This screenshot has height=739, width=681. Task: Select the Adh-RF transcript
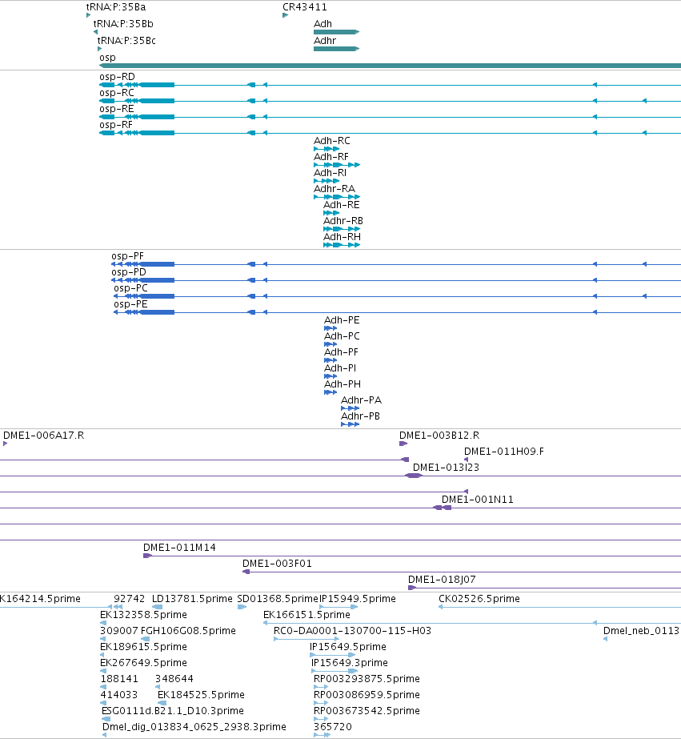point(337,165)
